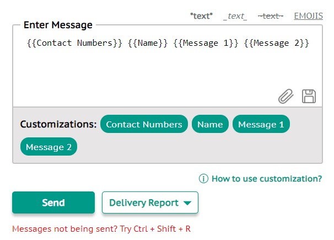The width and height of the screenshot is (334, 240).
Task: Click the Delivery Report dropdown arrow
Action: coord(187,203)
